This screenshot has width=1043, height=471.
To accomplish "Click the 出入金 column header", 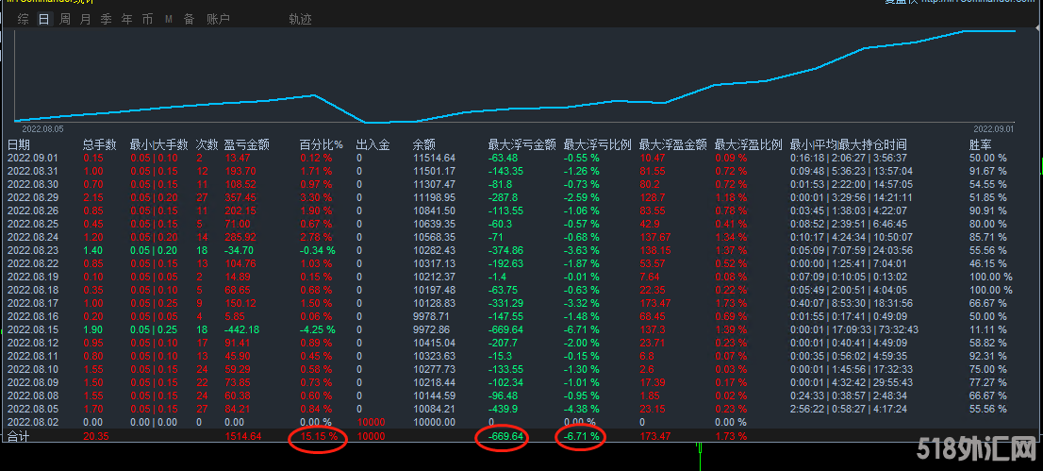I will [x=373, y=144].
